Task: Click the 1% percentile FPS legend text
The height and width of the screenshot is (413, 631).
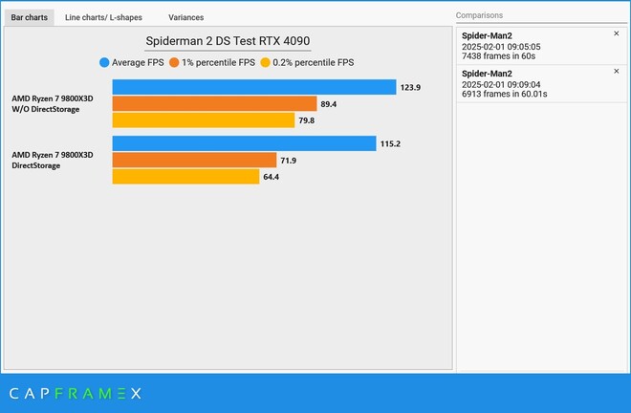Action: point(218,62)
